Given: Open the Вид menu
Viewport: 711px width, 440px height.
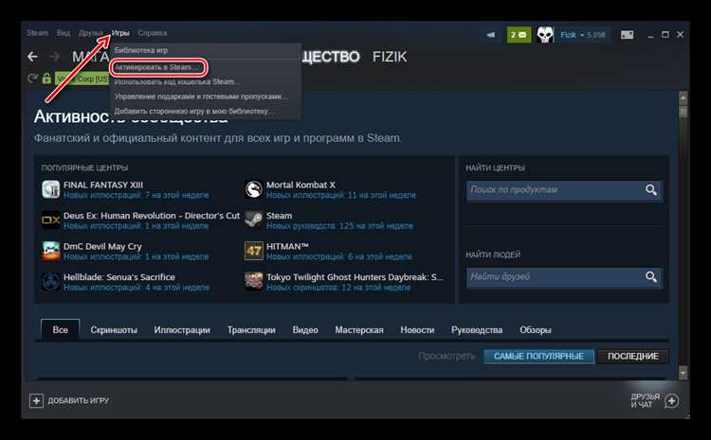Looking at the screenshot, I should pyautogui.click(x=64, y=33).
